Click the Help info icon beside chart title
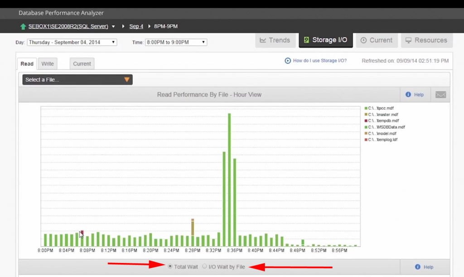This screenshot has height=277, width=464. 409,94
